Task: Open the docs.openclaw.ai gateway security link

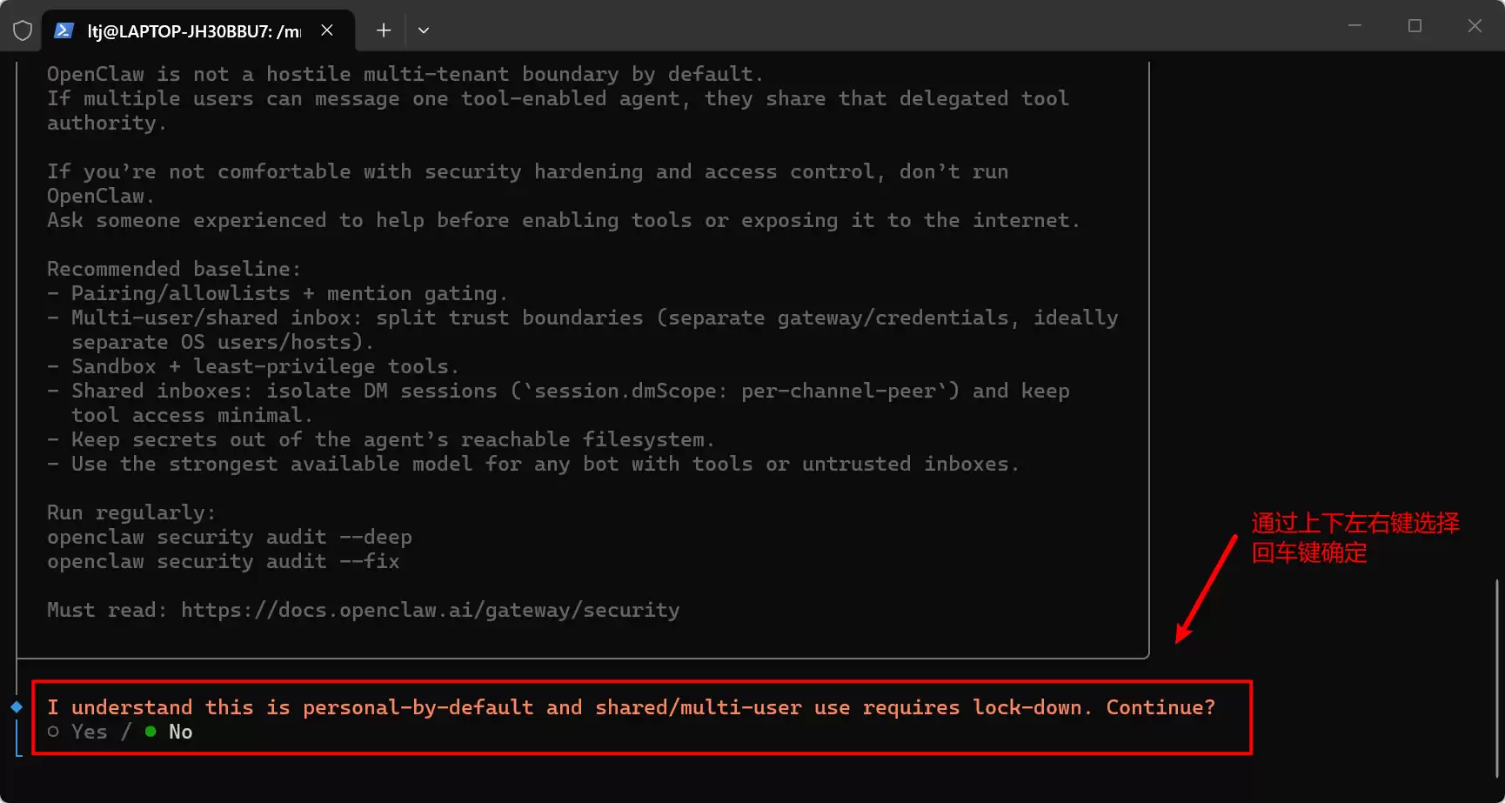Action: tap(430, 610)
